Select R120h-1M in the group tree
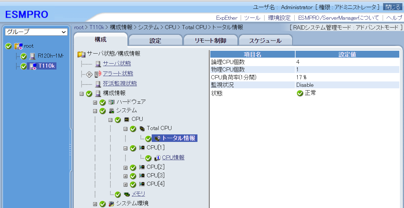Viewport: 404px width, 208px height. tap(50, 56)
